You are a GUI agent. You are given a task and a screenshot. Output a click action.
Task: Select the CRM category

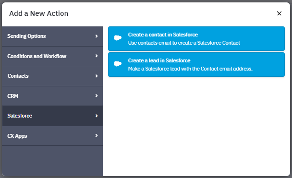[x=52, y=96]
